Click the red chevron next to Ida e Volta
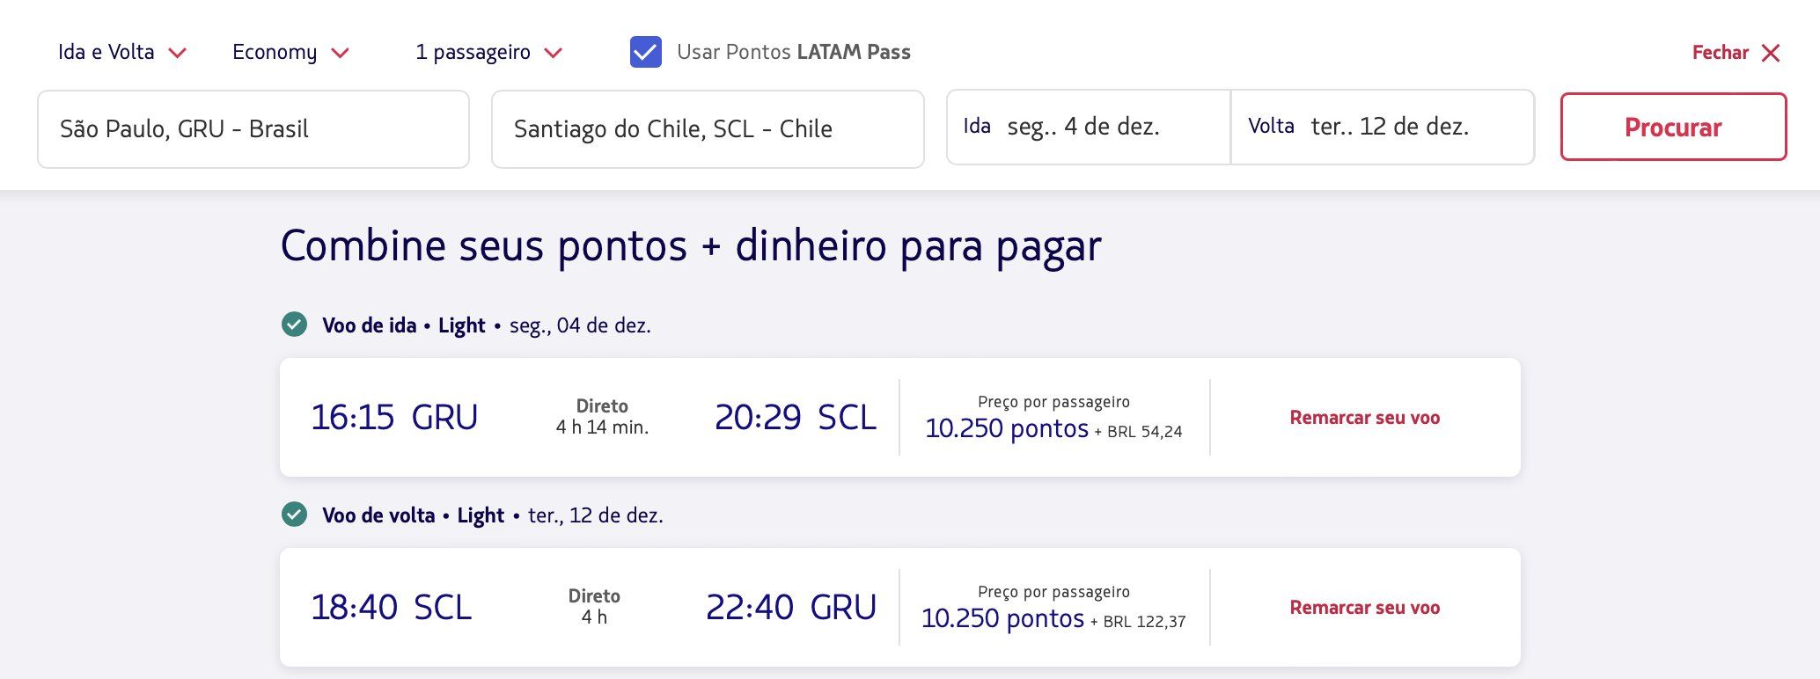The image size is (1820, 679). [x=177, y=53]
